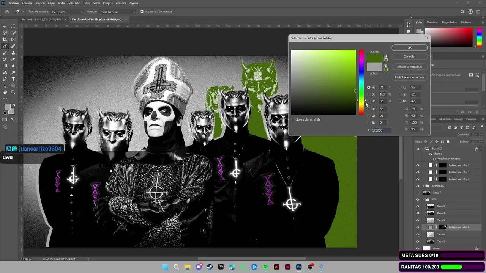
Task: Select the Crop tool
Action: click(x=5, y=39)
